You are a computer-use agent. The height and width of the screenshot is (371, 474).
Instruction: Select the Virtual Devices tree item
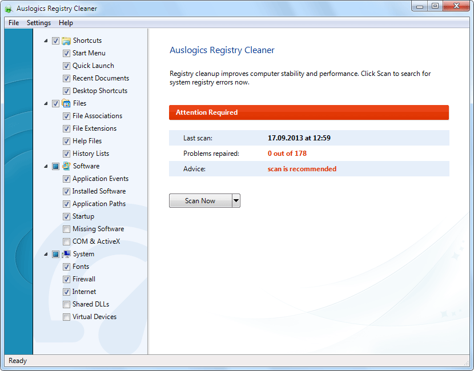(94, 317)
